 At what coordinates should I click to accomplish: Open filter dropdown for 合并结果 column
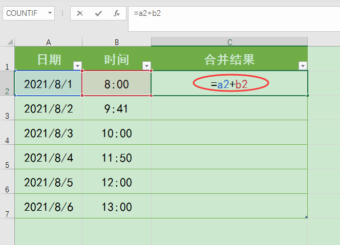point(303,65)
